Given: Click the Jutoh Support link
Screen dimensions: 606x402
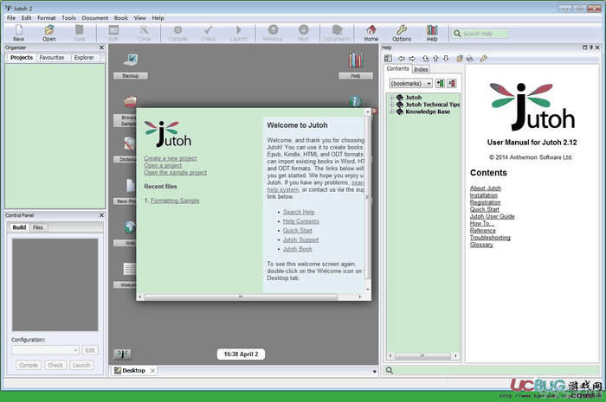Looking at the screenshot, I should pyautogui.click(x=300, y=239).
